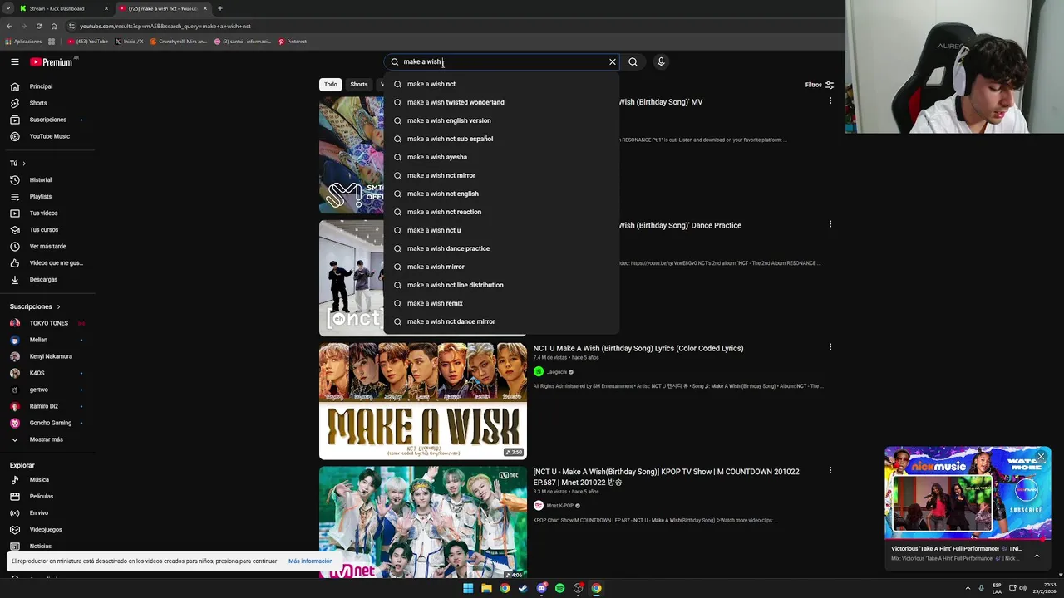Open Descargas in the sidebar
1064x598 pixels.
click(x=48, y=279)
